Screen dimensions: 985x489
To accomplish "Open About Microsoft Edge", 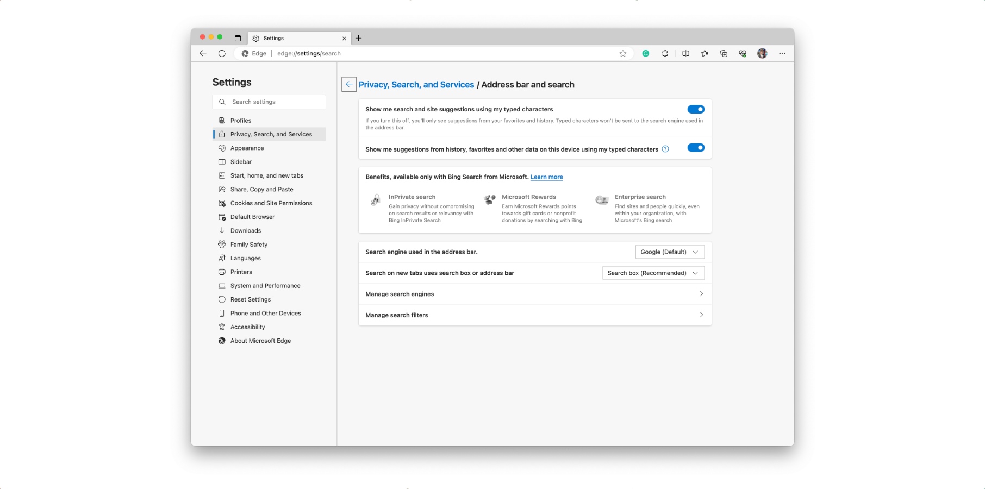I will tap(269, 341).
